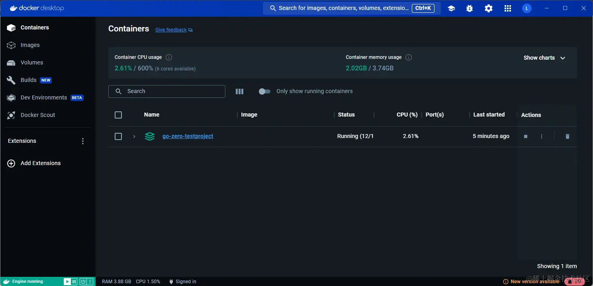
Task: Open the apps grid icon in the header
Action: coord(508,8)
